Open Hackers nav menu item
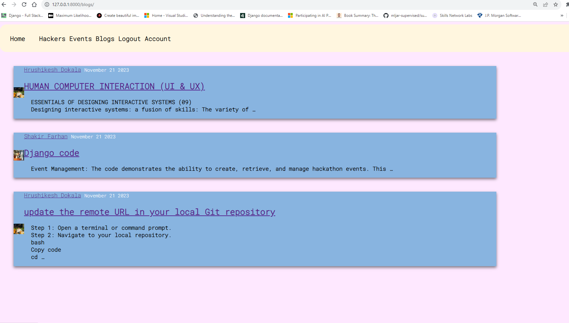 (x=52, y=39)
